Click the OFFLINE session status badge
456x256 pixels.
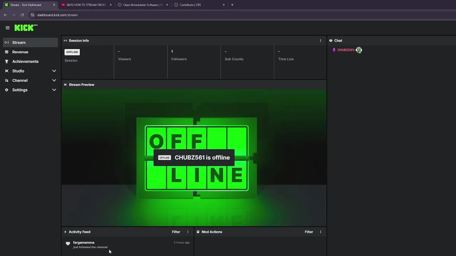72,52
